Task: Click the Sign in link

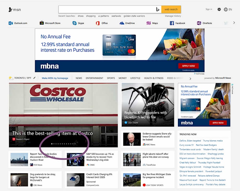Action: 209,9
